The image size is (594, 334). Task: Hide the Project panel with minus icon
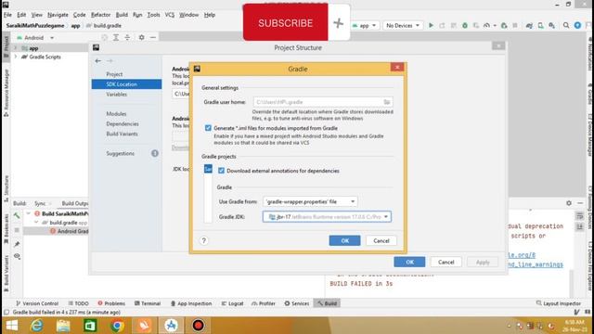pos(152,37)
